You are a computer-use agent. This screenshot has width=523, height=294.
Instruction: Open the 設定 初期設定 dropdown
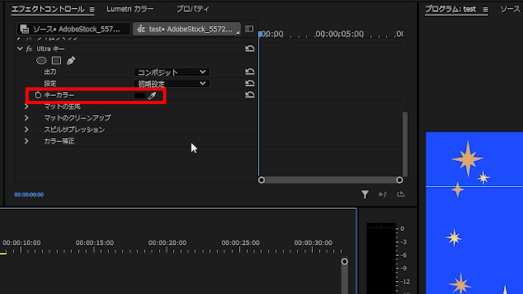click(172, 84)
